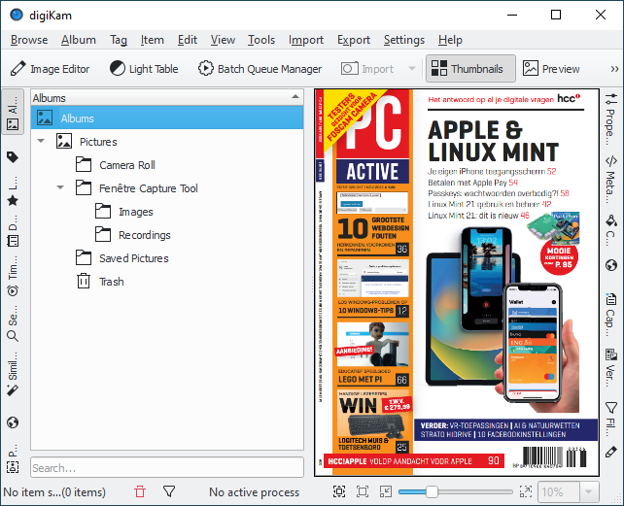The width and height of the screenshot is (624, 506).
Task: Click the No active process status text
Action: [255, 492]
